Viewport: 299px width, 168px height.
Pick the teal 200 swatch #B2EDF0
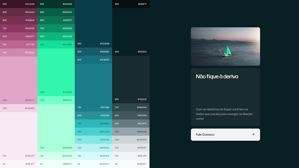[x=94, y=148]
